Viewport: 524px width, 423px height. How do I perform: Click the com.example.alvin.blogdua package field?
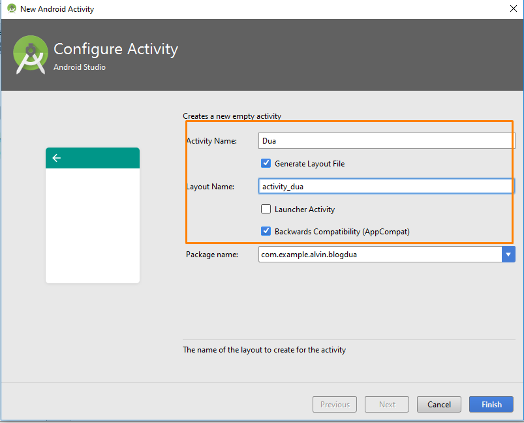coord(380,255)
